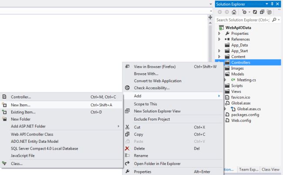This screenshot has width=283, height=175.
Task: Open the editor member dropdown arrow
Action: tap(211, 11)
